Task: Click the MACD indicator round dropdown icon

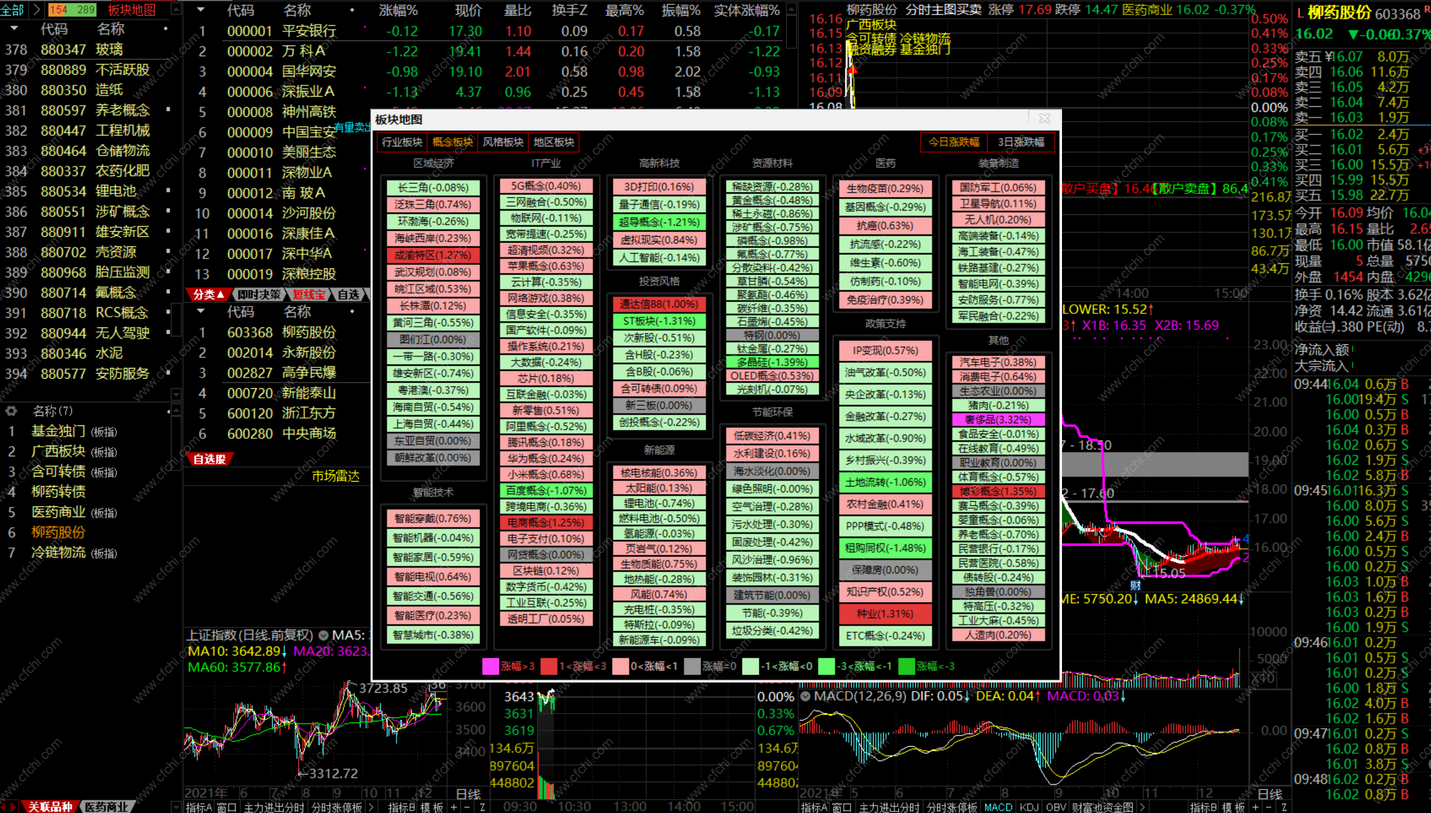Action: pos(805,697)
